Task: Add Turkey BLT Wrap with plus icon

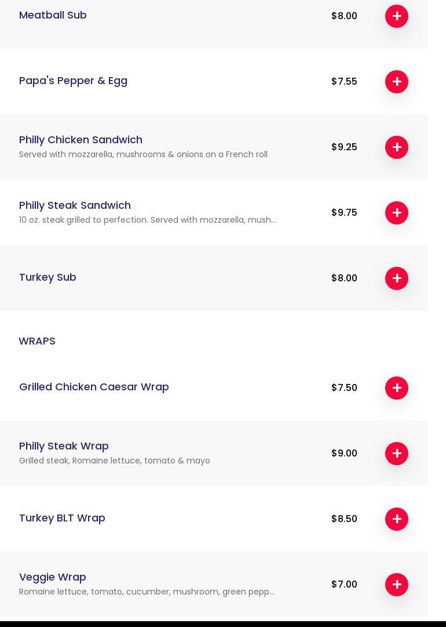Action: [397, 519]
